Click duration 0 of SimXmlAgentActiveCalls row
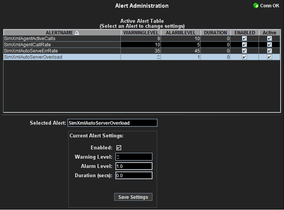 point(228,39)
